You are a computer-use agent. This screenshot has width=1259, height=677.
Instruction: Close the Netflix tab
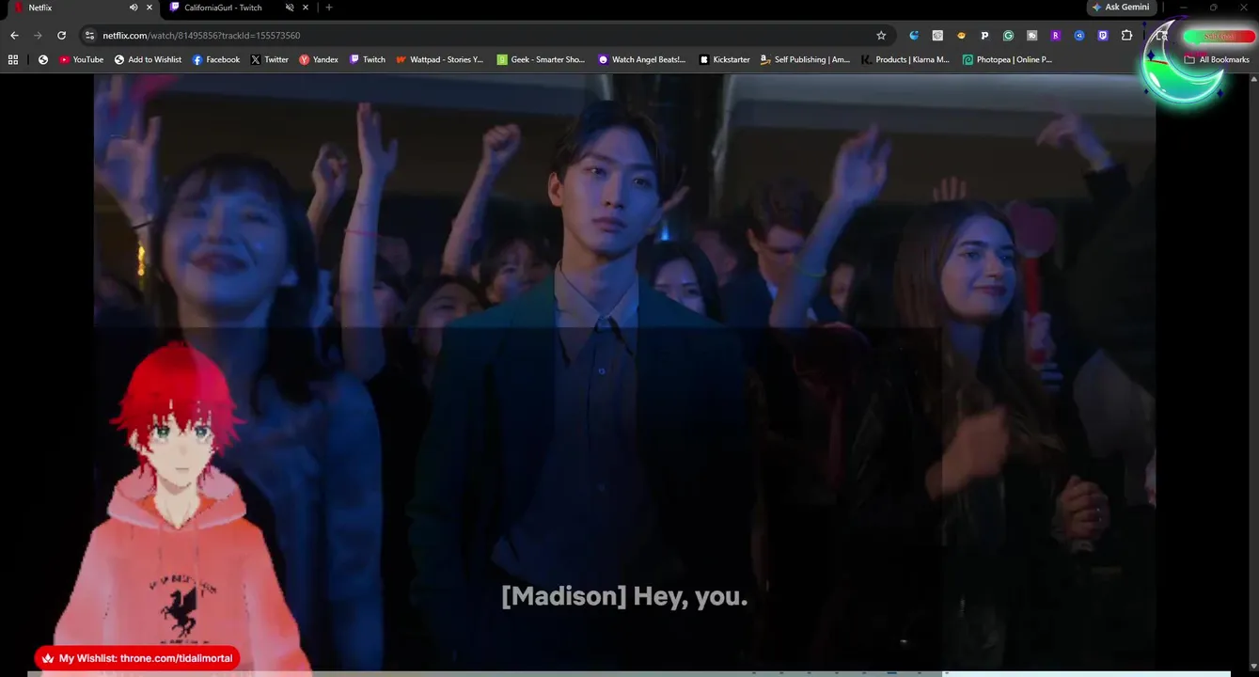(x=149, y=8)
